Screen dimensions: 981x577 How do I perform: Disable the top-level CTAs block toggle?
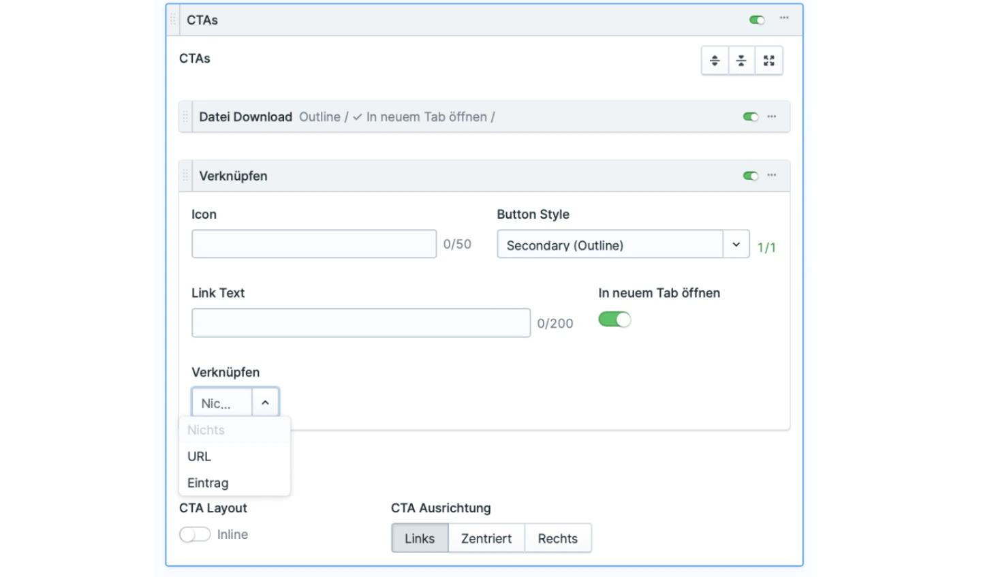point(756,20)
